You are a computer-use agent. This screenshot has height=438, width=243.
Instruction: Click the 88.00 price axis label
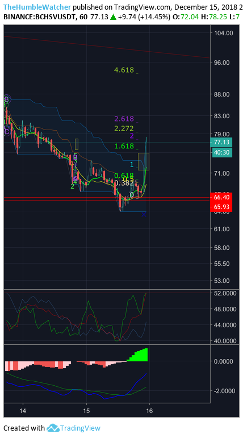222,94
